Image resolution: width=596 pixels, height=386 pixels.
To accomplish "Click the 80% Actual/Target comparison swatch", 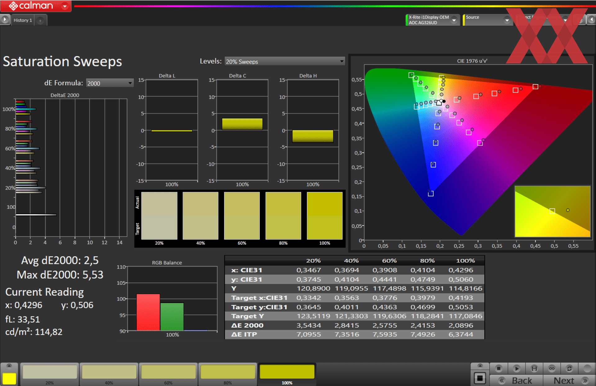I will 283,216.
